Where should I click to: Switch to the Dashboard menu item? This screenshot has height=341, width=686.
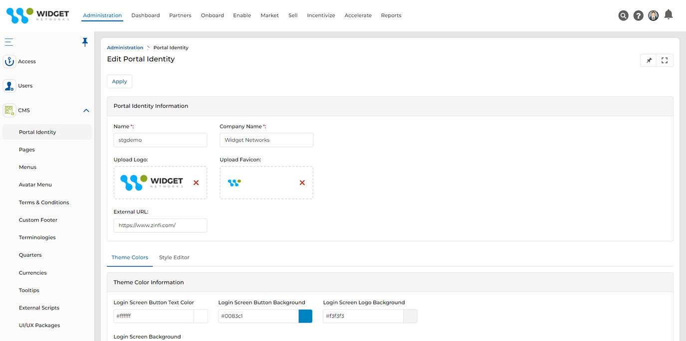pyautogui.click(x=145, y=15)
